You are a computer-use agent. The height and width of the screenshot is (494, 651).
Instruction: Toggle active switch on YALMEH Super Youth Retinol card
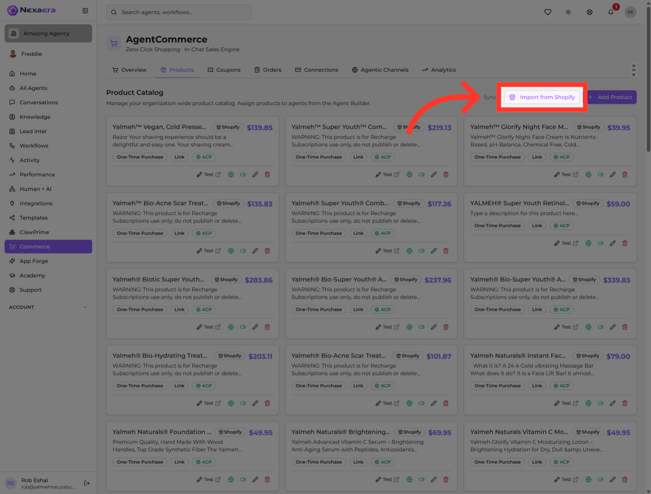click(601, 243)
